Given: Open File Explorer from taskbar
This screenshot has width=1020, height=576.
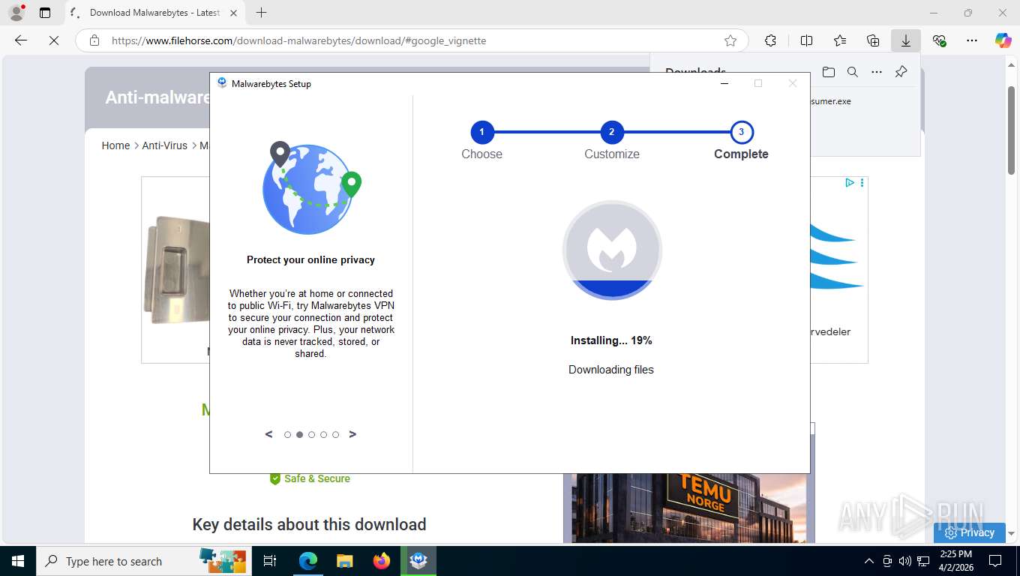Looking at the screenshot, I should pyautogui.click(x=344, y=561).
